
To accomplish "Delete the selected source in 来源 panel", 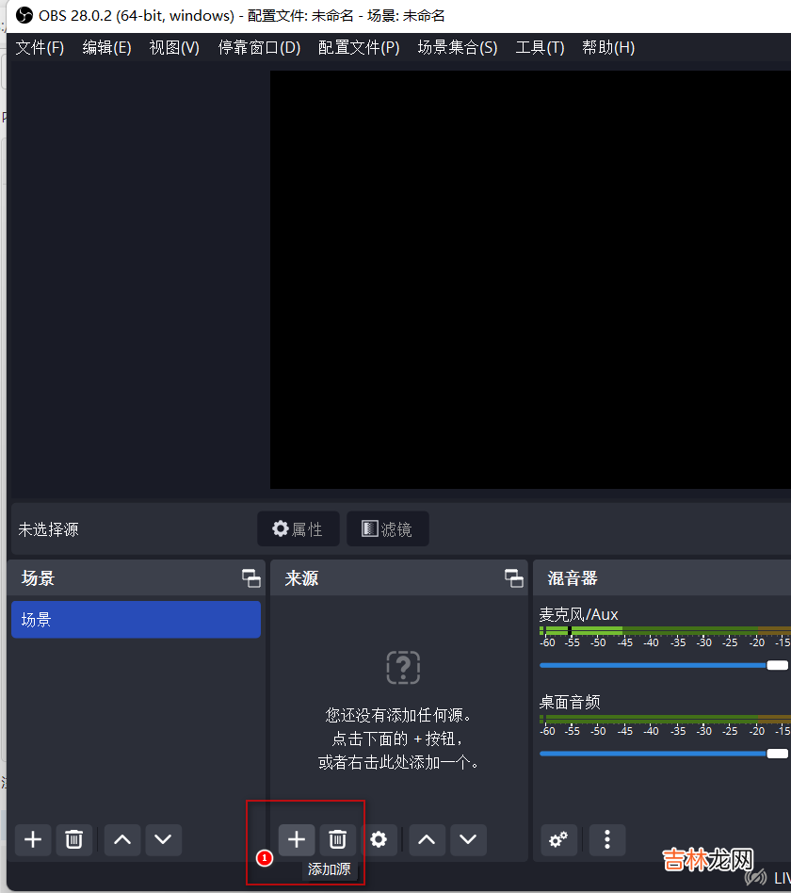I will [x=337, y=839].
